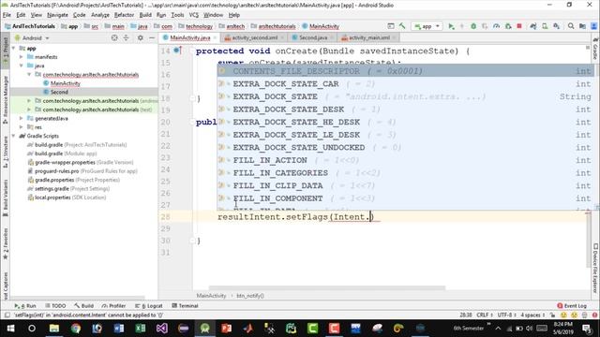Switch to the activity_second.xml tab
The image size is (600, 337).
click(254, 37)
